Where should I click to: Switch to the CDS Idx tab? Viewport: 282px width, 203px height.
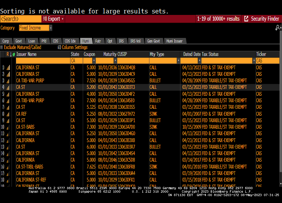[x=70, y=41]
